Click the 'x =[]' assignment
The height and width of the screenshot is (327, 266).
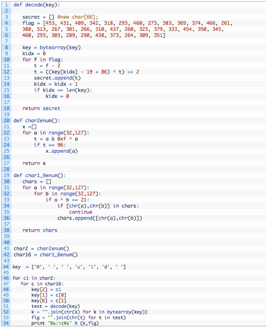point(29,127)
